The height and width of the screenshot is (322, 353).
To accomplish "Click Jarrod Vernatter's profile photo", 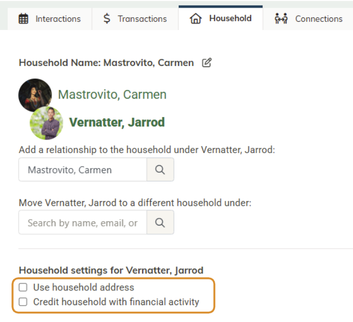I will tap(46, 123).
